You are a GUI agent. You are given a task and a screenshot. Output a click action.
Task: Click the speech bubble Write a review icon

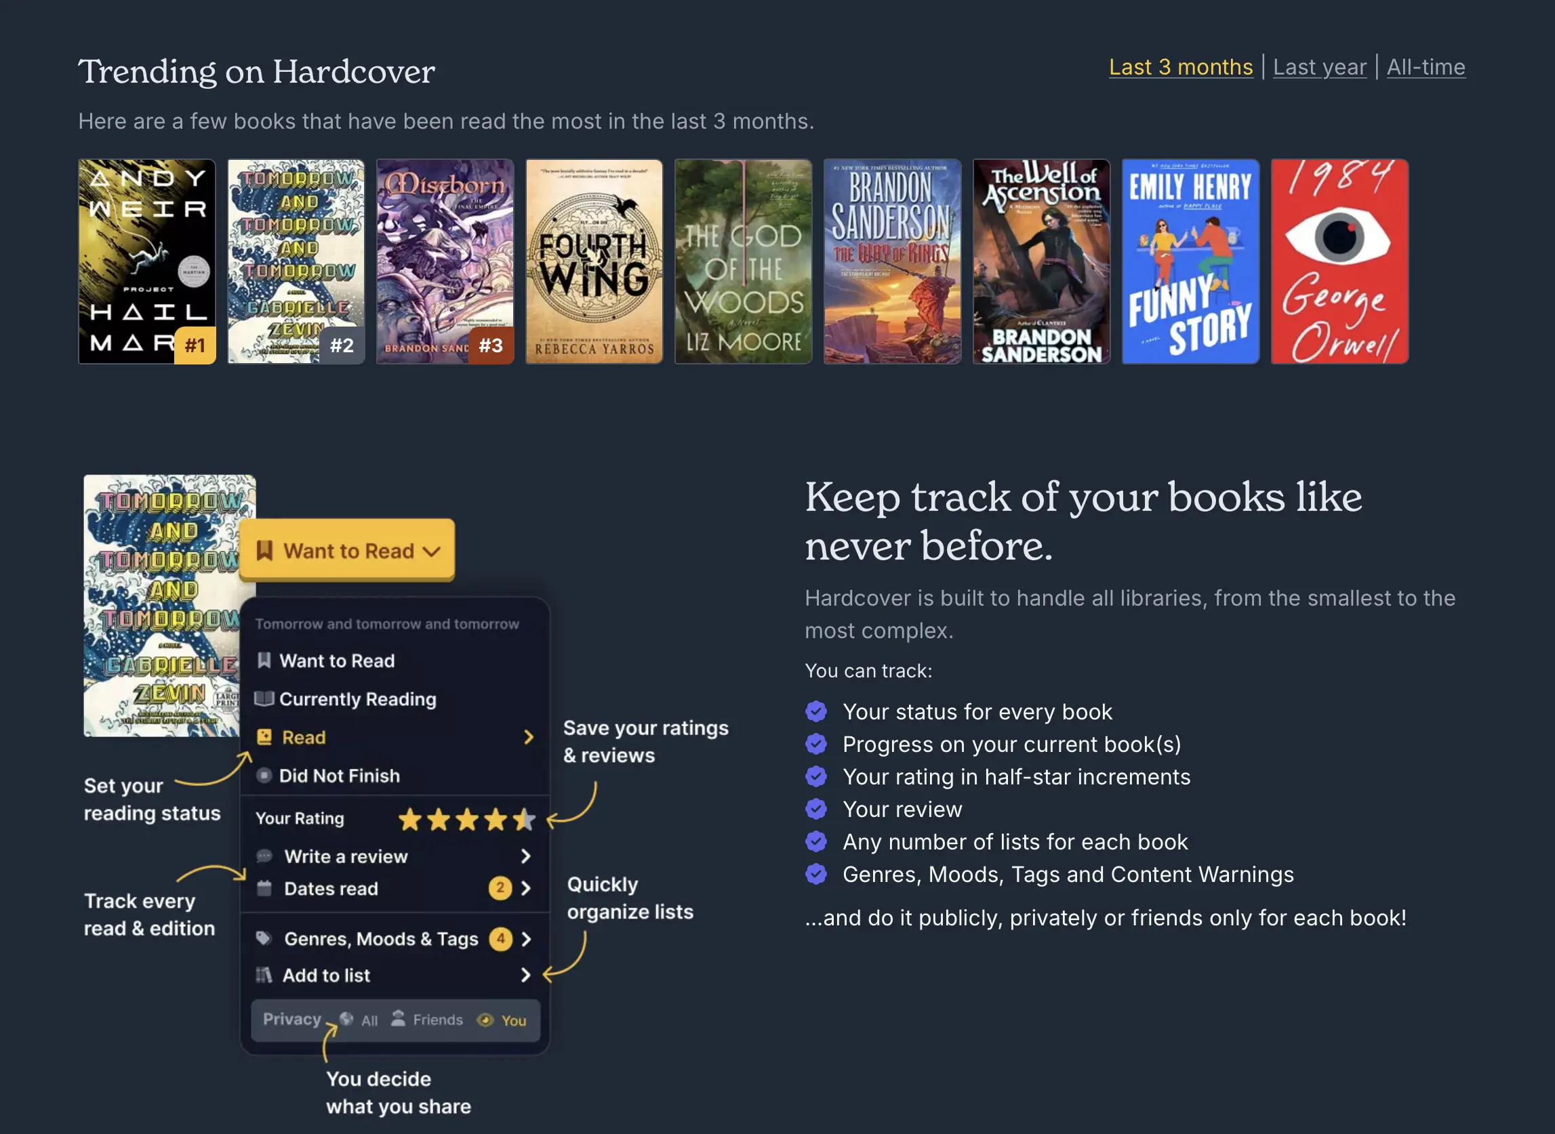[x=264, y=856]
